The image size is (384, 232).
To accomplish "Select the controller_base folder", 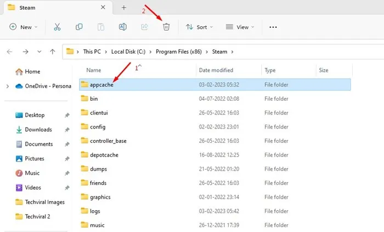I will (215, 141).
